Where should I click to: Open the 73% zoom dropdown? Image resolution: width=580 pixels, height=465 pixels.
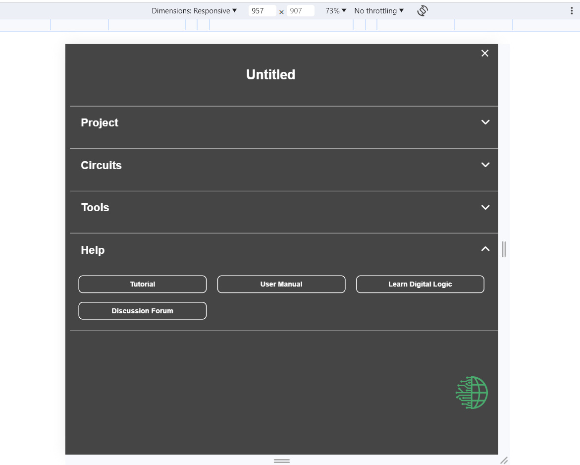pos(335,11)
